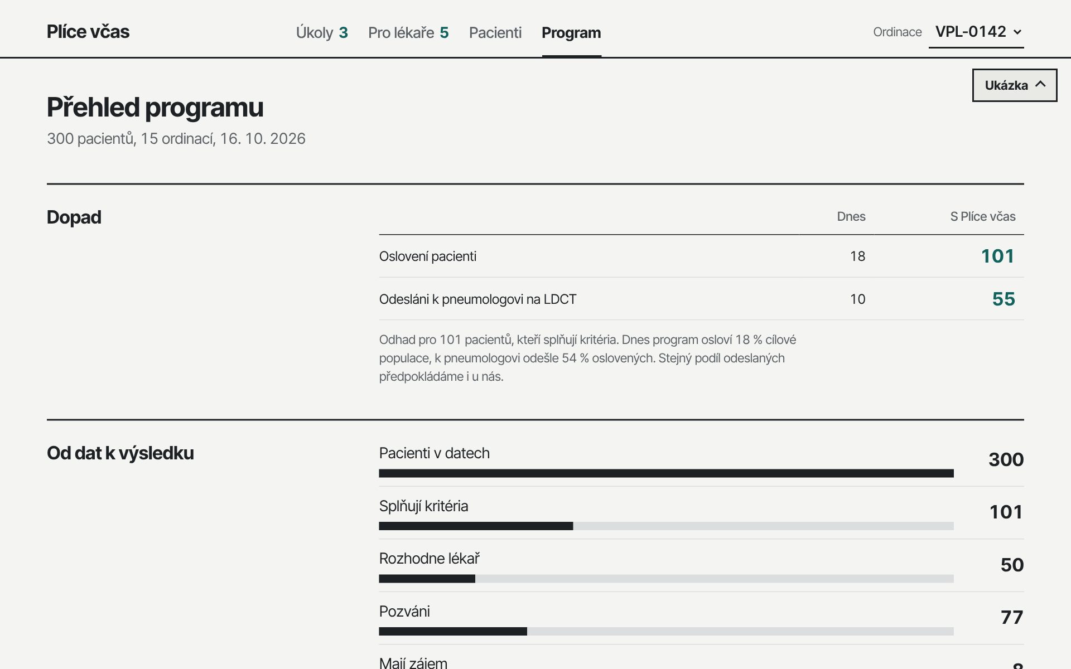1071x669 pixels.
Task: Click the green value 55
Action: pos(1004,299)
